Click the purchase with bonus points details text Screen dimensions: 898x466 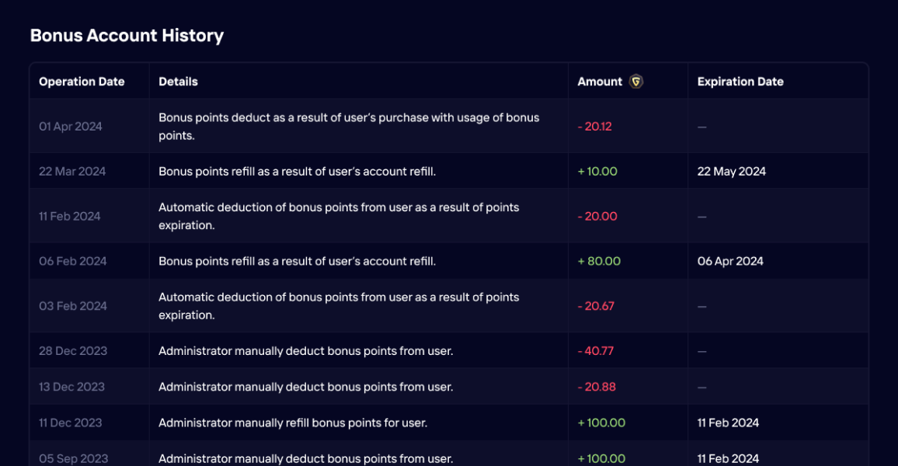(349, 127)
